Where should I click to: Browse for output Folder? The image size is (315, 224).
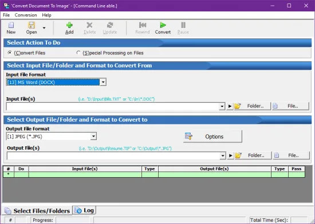click(x=253, y=155)
